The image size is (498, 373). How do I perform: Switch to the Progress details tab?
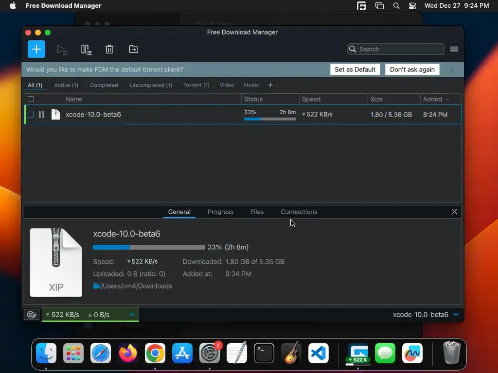(x=220, y=212)
